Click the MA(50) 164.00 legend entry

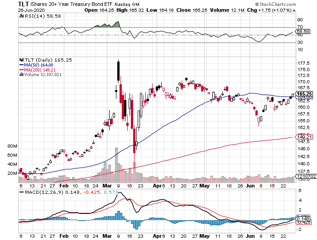tap(38, 65)
